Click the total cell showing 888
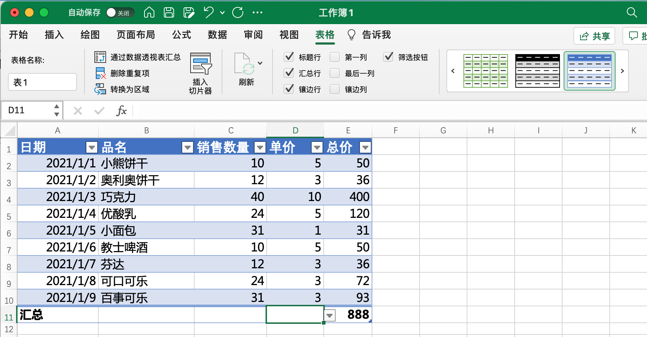Image resolution: width=647 pixels, height=337 pixels. pyautogui.click(x=348, y=315)
